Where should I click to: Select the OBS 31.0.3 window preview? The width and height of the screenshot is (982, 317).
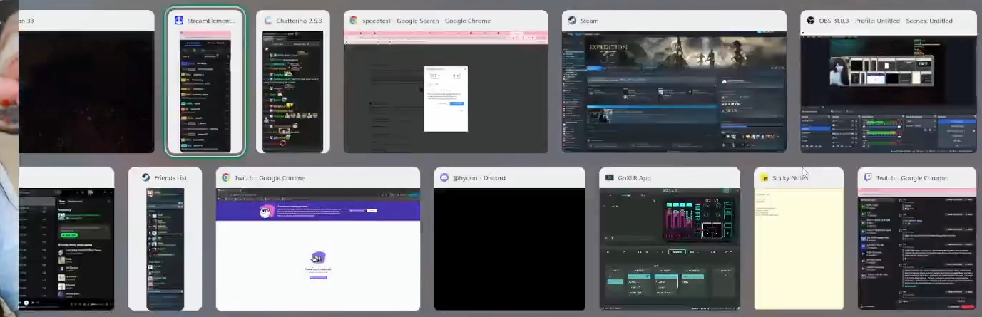pos(889,91)
